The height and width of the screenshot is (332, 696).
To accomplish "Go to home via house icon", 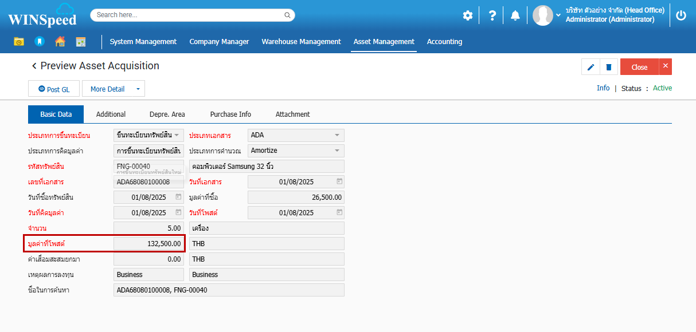I will click(60, 42).
